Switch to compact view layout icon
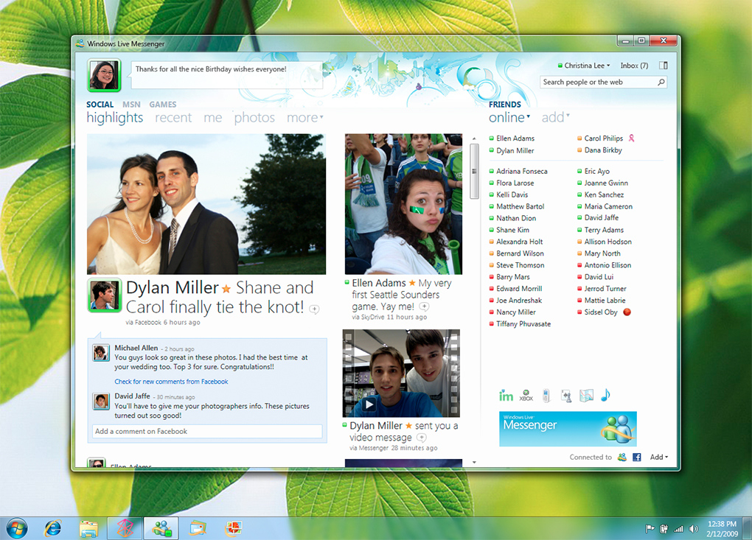Viewport: 752px width, 540px height. [663, 66]
